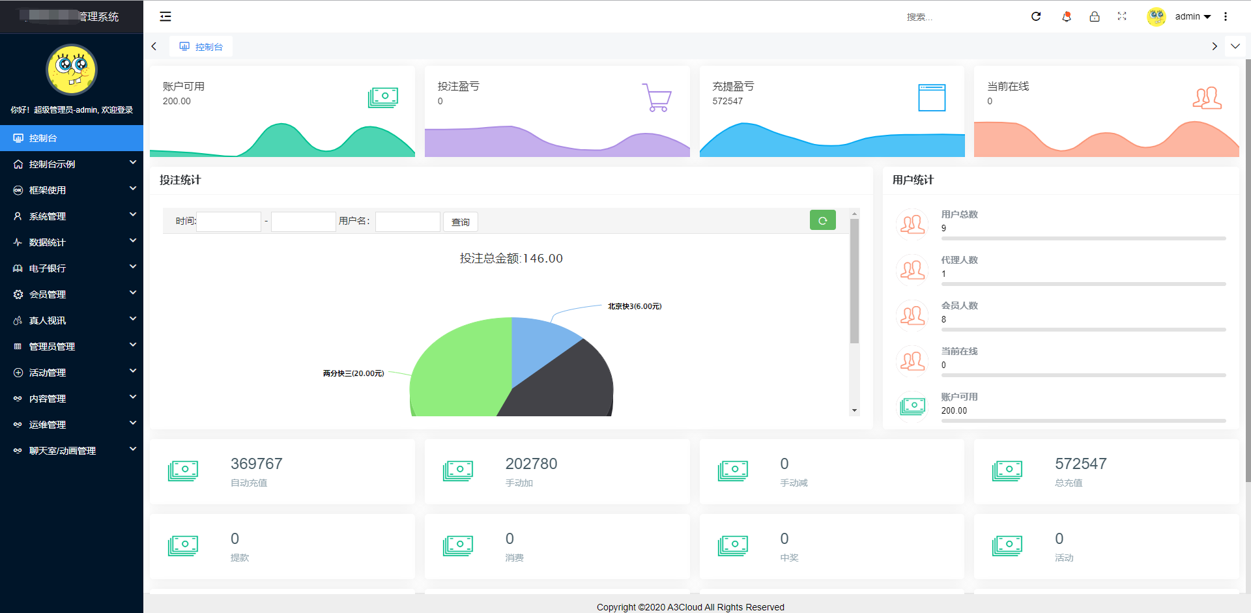Open the notification bell icon
Viewport: 1251px width, 613px height.
(1067, 16)
